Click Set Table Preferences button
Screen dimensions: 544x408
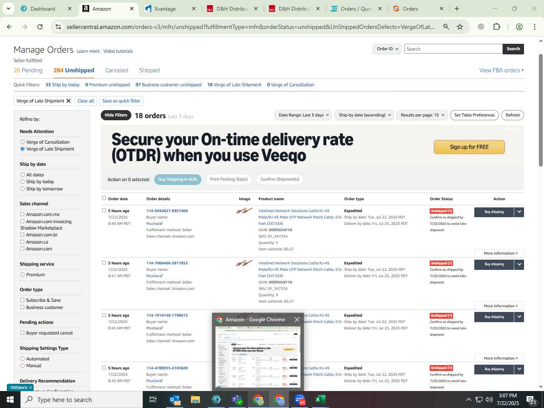[x=474, y=115]
